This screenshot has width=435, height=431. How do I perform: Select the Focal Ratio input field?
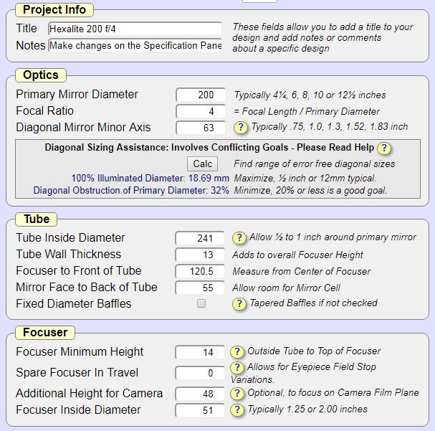(201, 111)
